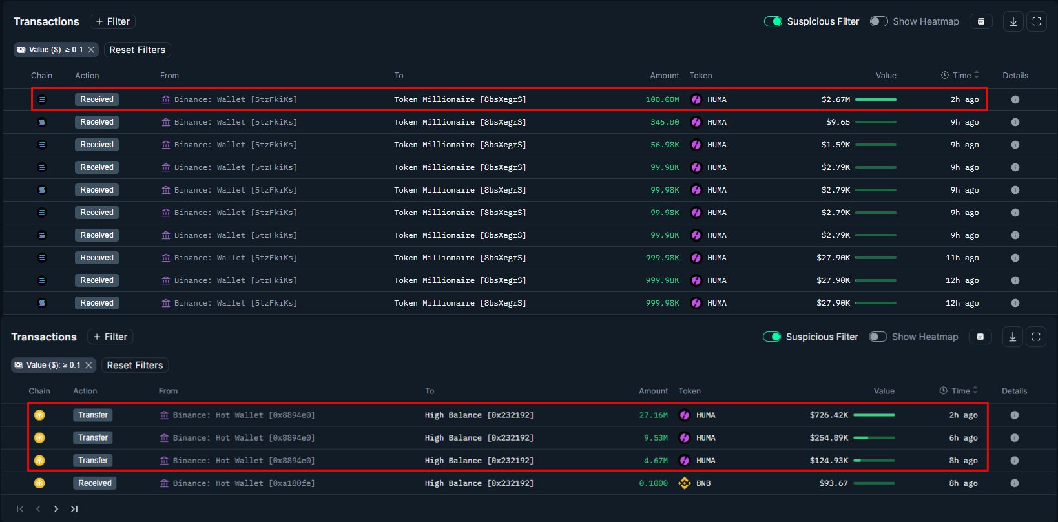Click Chain column header in lower panel
This screenshot has width=1058, height=522.
pyautogui.click(x=39, y=391)
